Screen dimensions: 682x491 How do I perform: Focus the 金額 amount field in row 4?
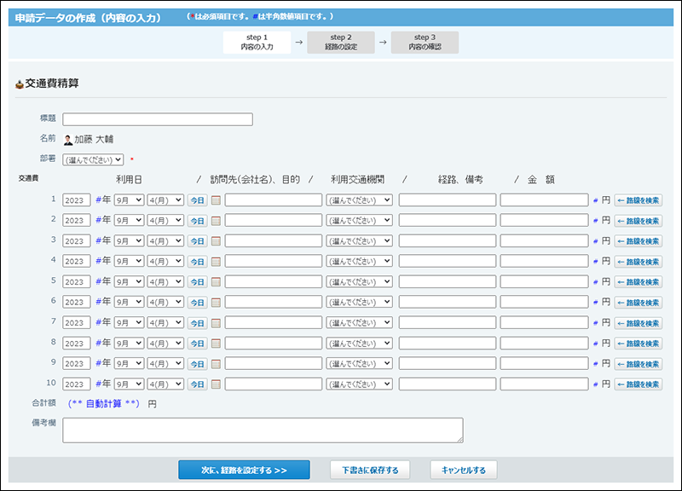pyautogui.click(x=544, y=261)
